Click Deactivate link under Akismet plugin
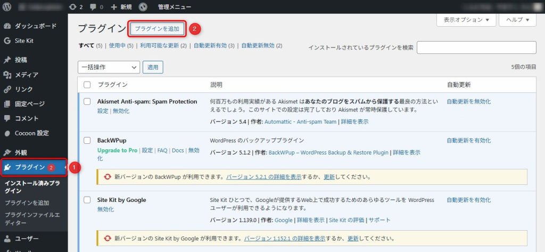 tap(121, 111)
